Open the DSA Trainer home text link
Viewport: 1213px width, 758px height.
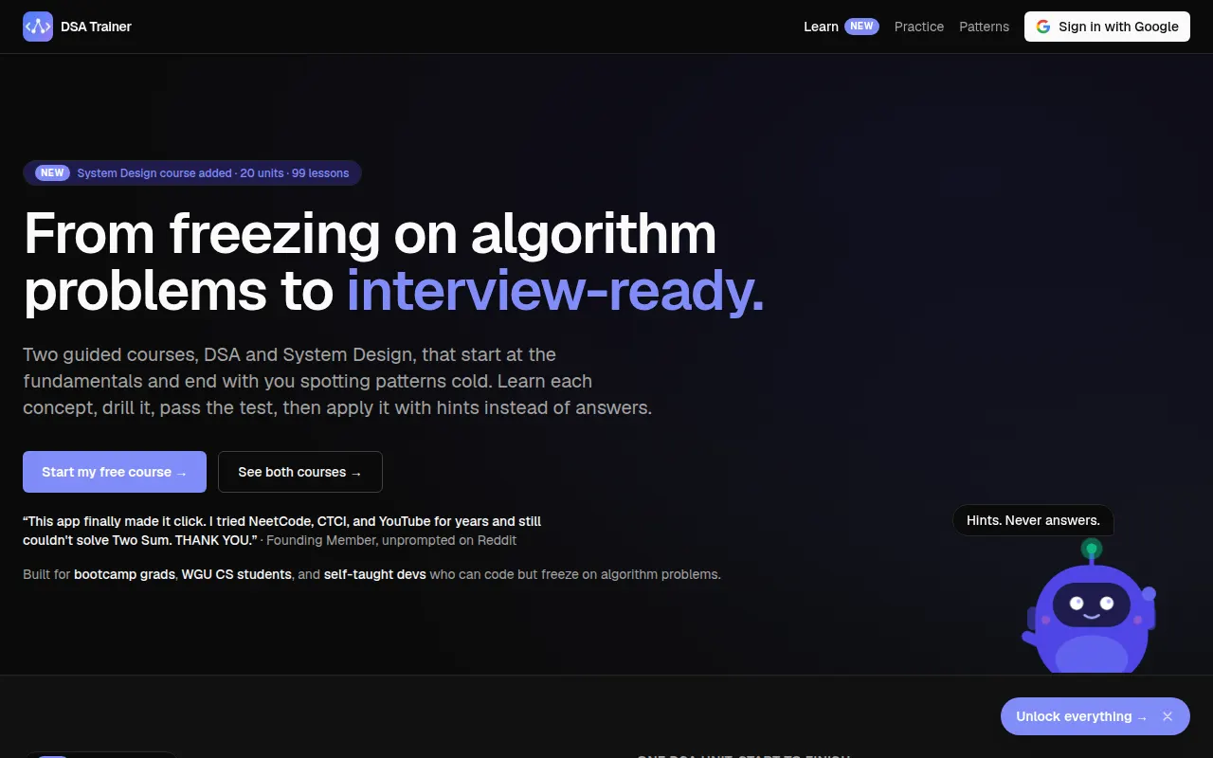[96, 27]
